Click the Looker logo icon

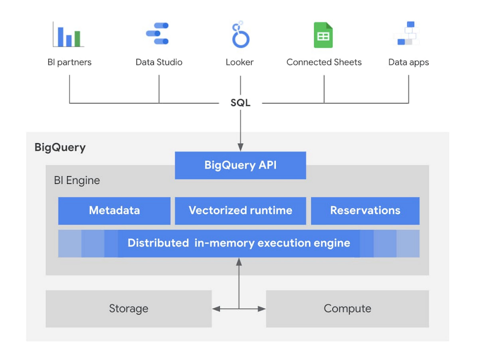pos(241,34)
